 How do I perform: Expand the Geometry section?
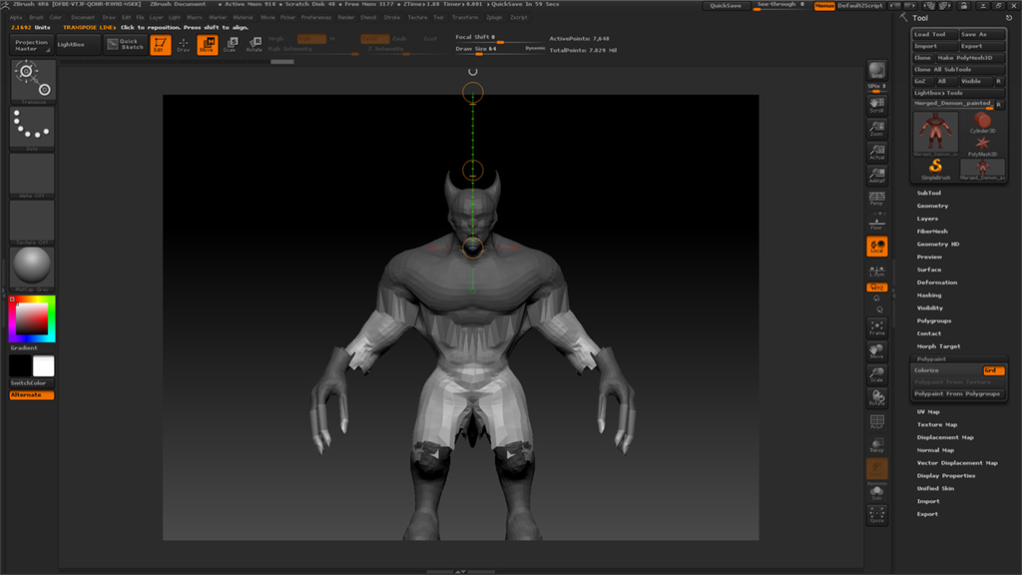pyautogui.click(x=932, y=206)
